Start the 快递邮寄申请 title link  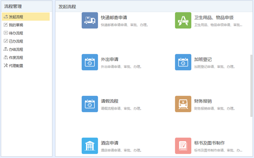click(114, 17)
